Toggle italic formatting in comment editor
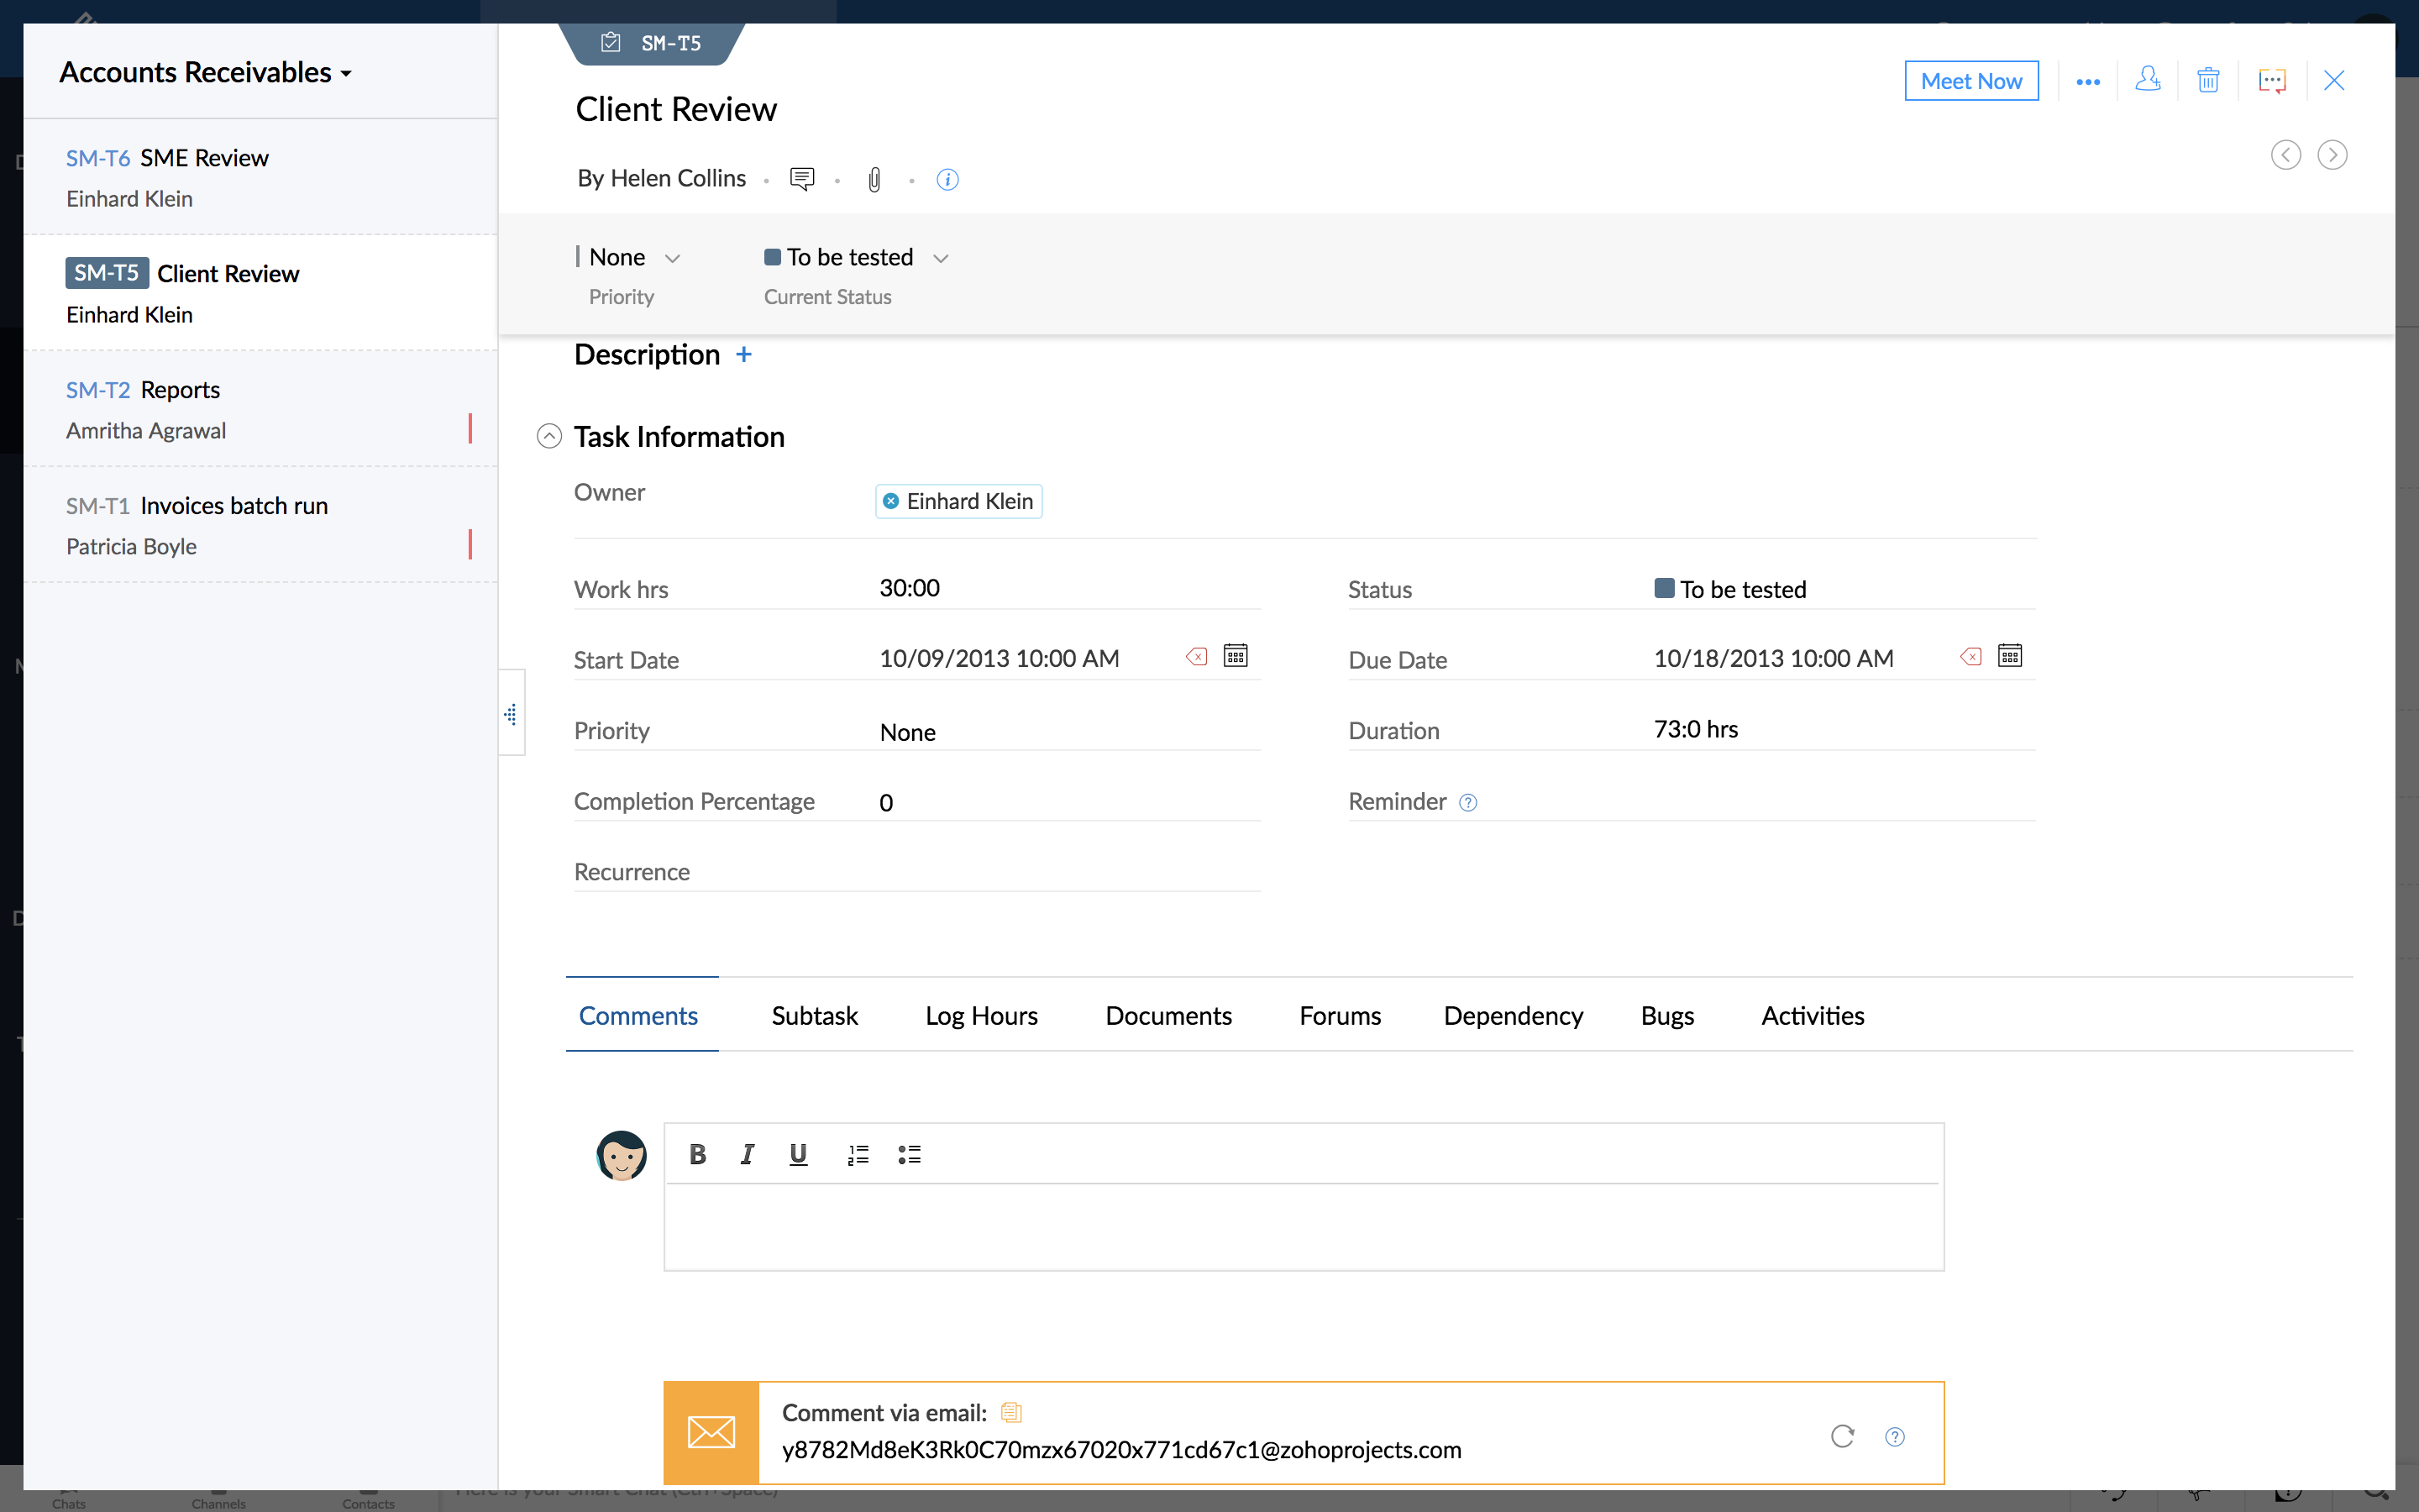Viewport: 2419px width, 1512px height. [x=747, y=1155]
